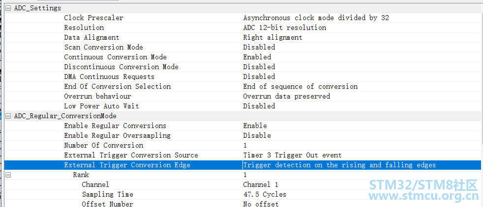Select Low Power Auto Wait row
The image size is (483, 207).
[x=101, y=106]
